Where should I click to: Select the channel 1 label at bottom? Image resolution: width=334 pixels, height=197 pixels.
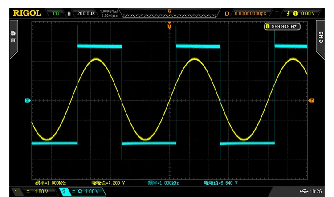point(16,192)
